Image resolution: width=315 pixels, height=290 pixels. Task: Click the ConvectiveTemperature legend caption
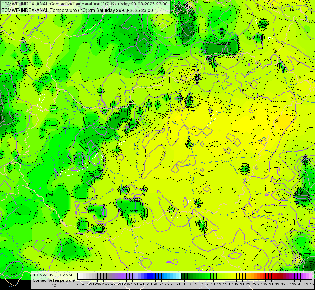[x=54, y=280]
